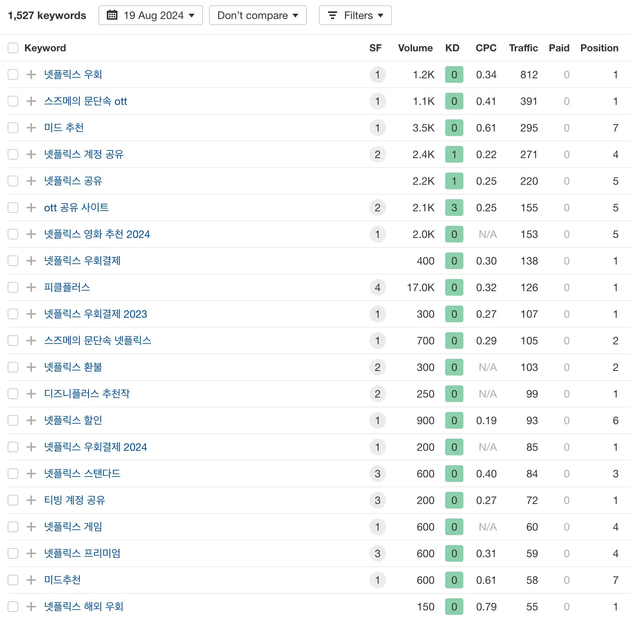
Task: Click the + icon beside 넷플릭스 우회
Action: pos(31,74)
